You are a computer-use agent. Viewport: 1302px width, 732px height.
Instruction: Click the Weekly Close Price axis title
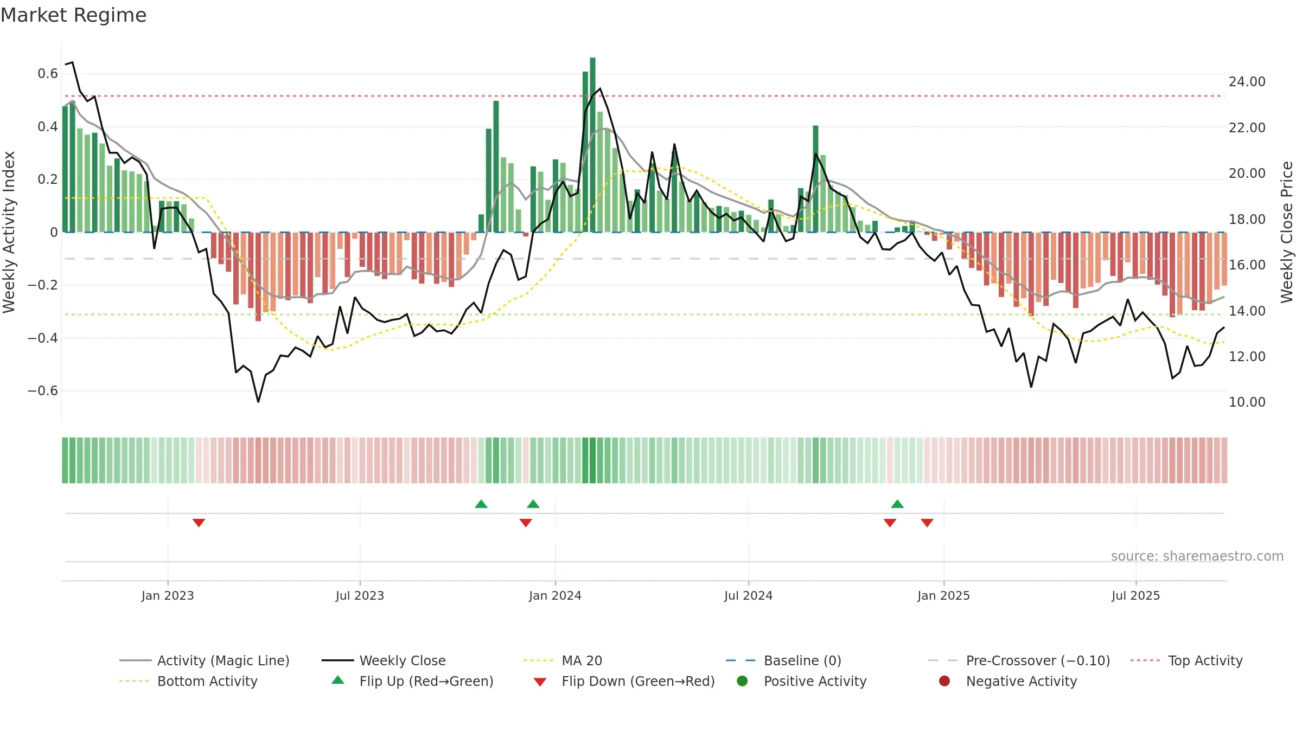click(x=1287, y=232)
